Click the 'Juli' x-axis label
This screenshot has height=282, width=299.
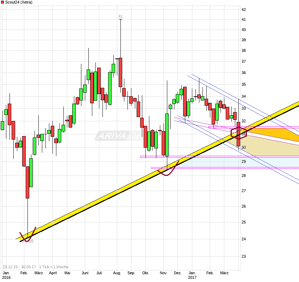click(99, 273)
